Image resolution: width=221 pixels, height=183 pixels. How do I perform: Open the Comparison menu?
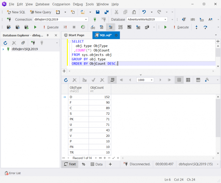click(x=61, y=4)
